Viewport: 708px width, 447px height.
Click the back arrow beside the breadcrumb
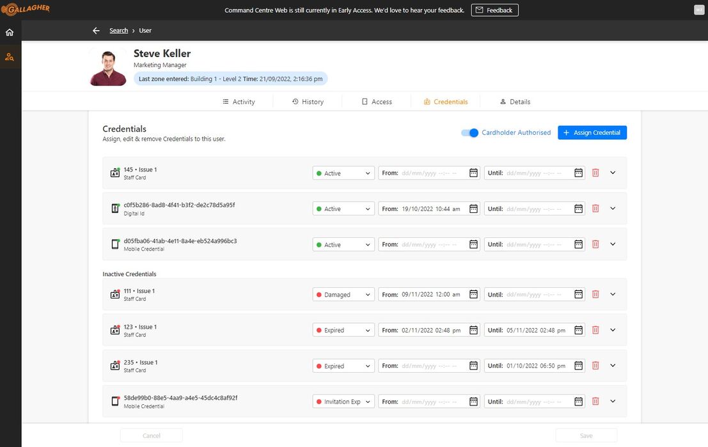click(x=96, y=30)
